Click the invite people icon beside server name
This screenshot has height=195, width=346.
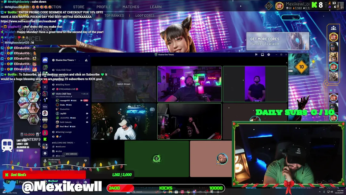tap(86, 60)
